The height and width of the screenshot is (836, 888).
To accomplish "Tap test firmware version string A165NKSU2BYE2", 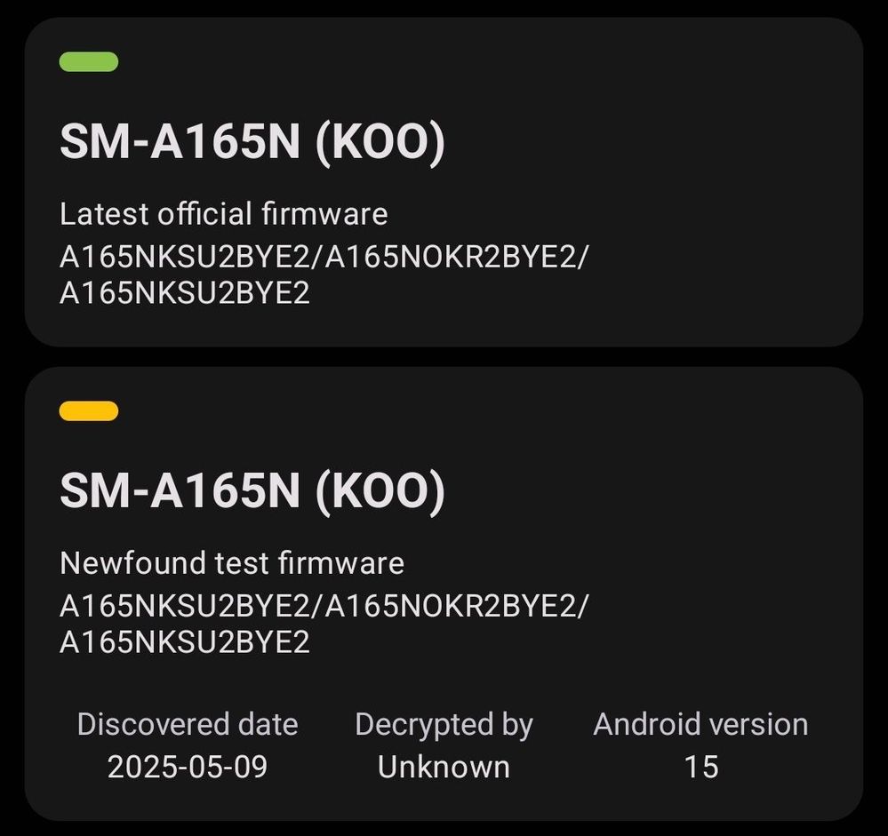I will pyautogui.click(x=185, y=607).
